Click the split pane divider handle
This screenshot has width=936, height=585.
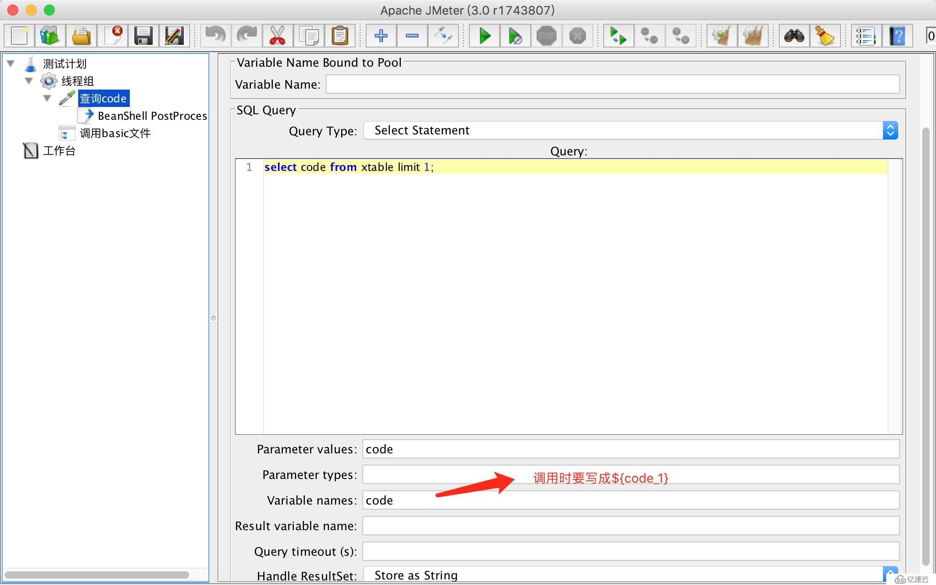[x=213, y=318]
